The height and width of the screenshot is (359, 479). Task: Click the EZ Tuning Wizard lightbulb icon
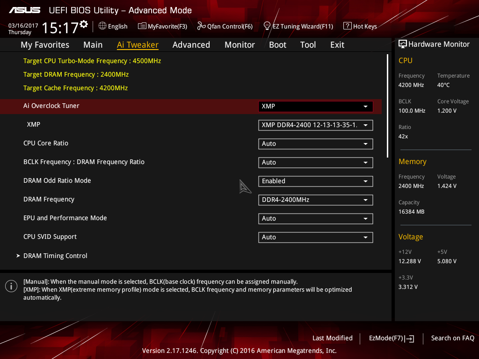(267, 26)
